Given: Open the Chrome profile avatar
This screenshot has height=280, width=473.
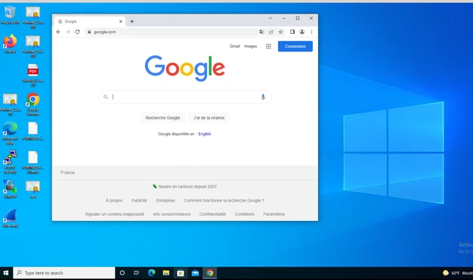Looking at the screenshot, I should [302, 32].
